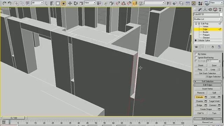
Task: Click the Grow selection button
Action: 214,65
